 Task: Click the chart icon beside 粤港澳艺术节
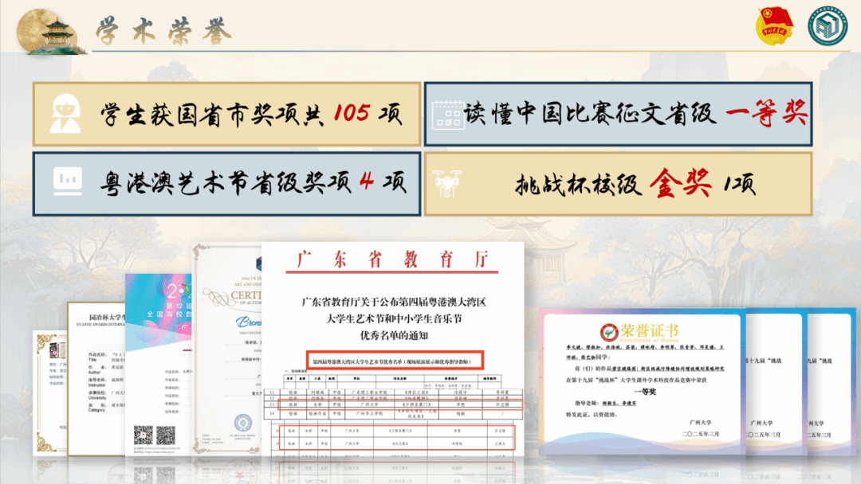[x=67, y=182]
